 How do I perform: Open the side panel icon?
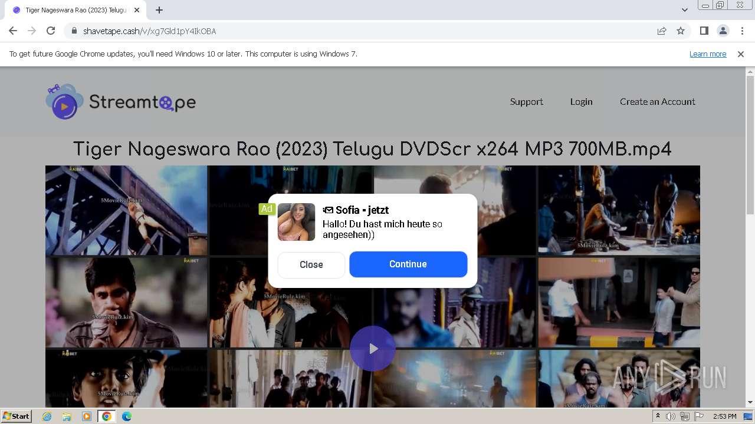point(704,31)
